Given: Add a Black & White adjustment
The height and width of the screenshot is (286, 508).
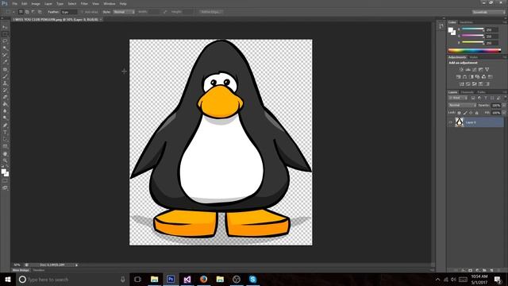Looking at the screenshot, I should [471, 77].
